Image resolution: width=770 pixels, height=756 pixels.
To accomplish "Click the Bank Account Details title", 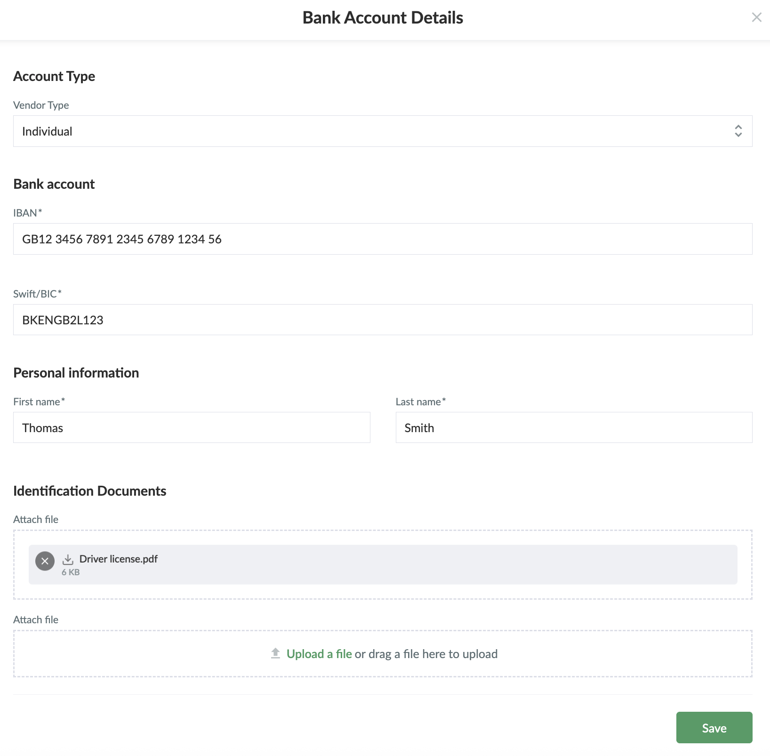I will click(x=383, y=18).
